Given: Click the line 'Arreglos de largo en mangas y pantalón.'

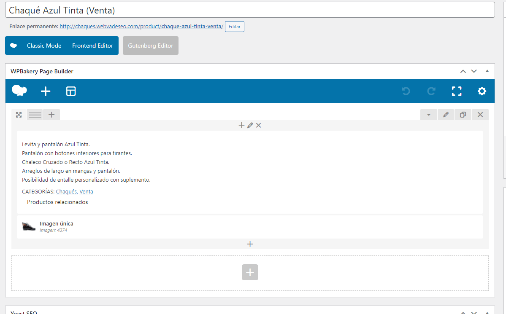Looking at the screenshot, I should click(x=71, y=171).
